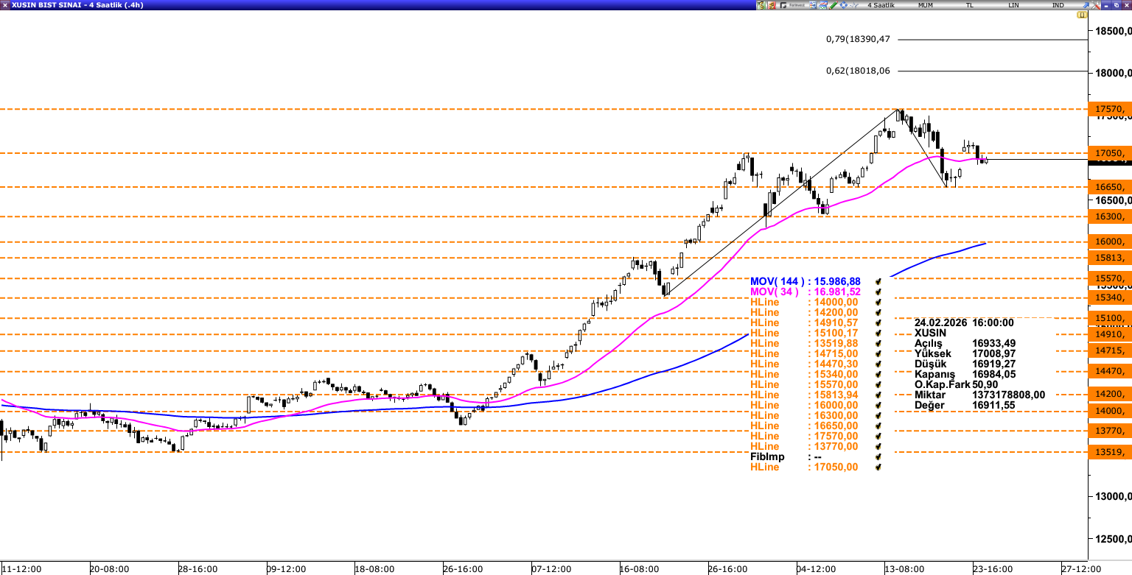This screenshot has height=575, width=1132.
Task: Click the HLine 17050,00 legend entry
Action: pyautogui.click(x=804, y=467)
